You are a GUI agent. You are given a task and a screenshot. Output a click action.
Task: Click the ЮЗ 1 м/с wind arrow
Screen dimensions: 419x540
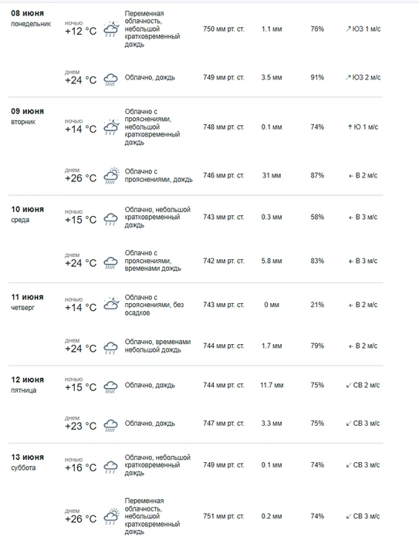coord(348,29)
